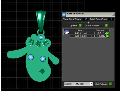Click the Set Material label
Viewport: 121px width, 91px height.
[101, 84]
